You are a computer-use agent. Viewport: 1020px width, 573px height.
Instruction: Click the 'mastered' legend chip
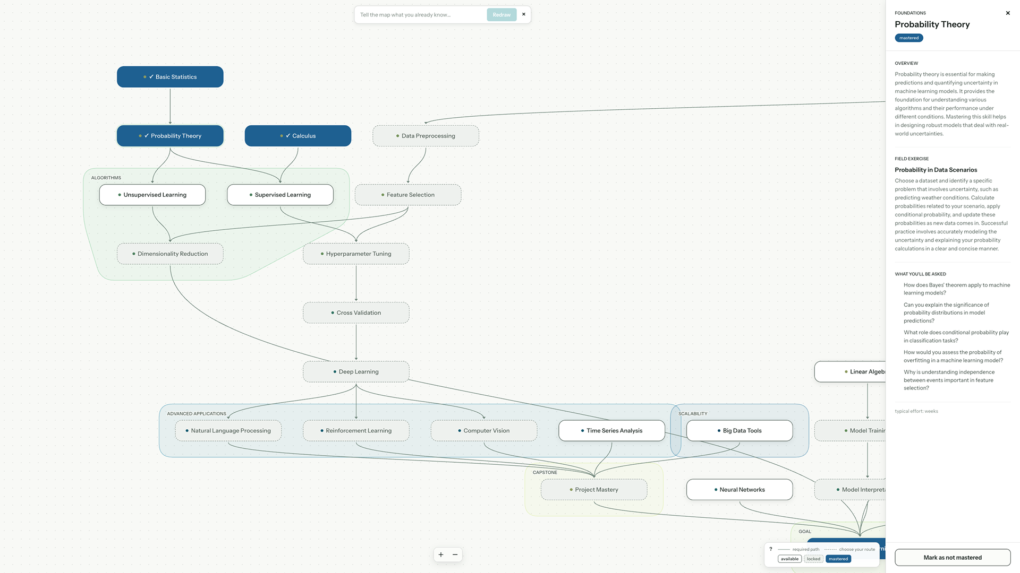pyautogui.click(x=838, y=559)
